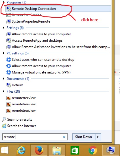The image size is (120, 156).
Task: Open Allow Remote Assistance invitations setting
Action: [x=61, y=47]
